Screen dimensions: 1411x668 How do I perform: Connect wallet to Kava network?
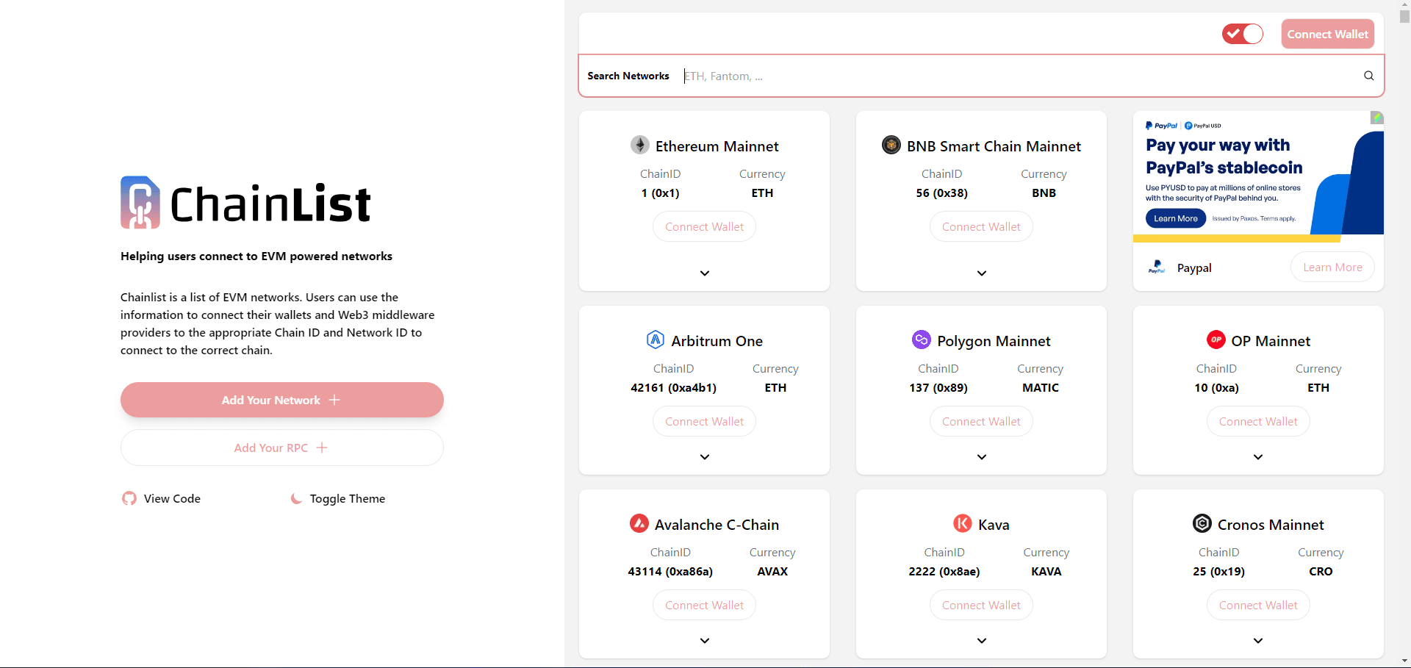click(982, 606)
